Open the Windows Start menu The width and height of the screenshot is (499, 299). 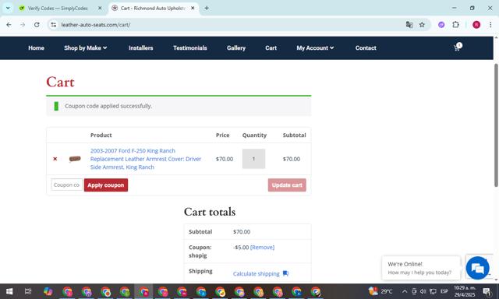click(x=9, y=291)
